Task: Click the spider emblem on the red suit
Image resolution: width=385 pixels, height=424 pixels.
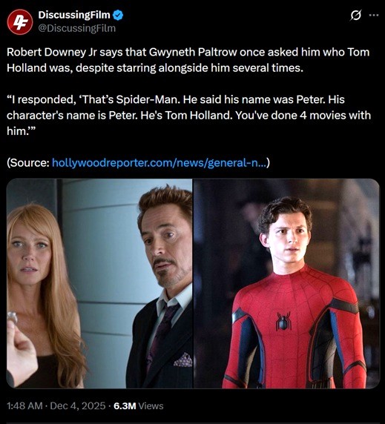Action: (283, 321)
